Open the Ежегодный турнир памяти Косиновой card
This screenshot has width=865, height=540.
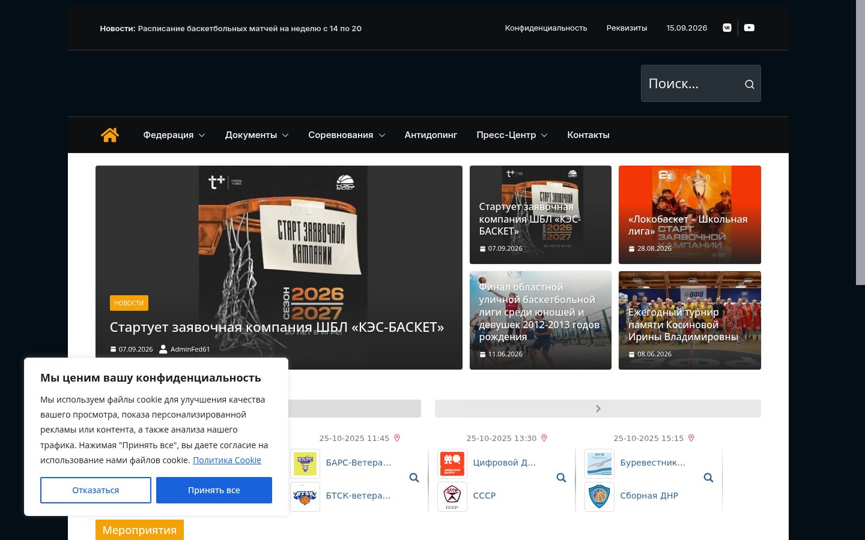click(x=690, y=320)
